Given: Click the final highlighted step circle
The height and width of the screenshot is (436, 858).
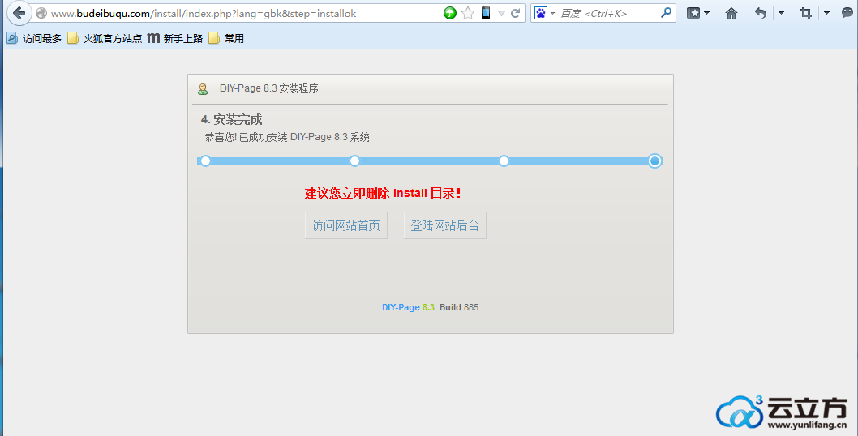Looking at the screenshot, I should [x=654, y=160].
